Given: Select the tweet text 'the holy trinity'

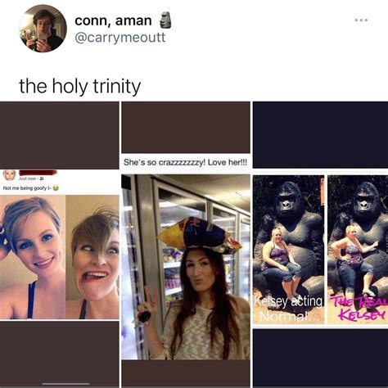Looking at the screenshot, I should click(x=80, y=86).
